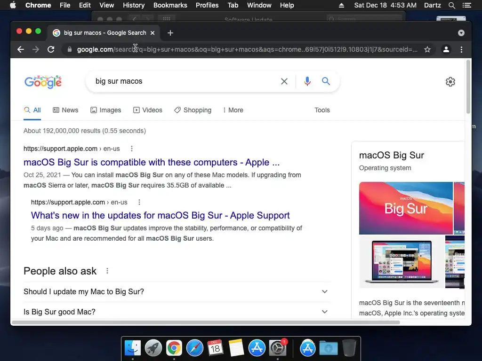Viewport: 482px width, 361px height.
Task: Open the More search filters menu
Action: click(233, 110)
